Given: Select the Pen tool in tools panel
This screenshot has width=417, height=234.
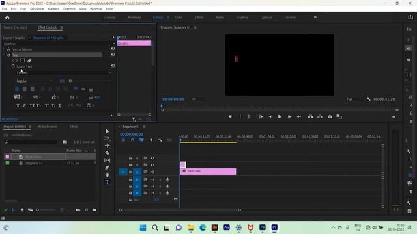Looking at the screenshot, I should [107, 168].
